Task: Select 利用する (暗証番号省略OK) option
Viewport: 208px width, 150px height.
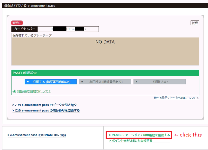Action: (51, 82)
